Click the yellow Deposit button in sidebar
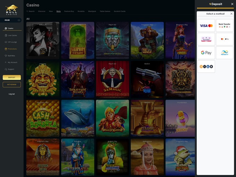Screen dimensions: 236x177 pos(12,78)
